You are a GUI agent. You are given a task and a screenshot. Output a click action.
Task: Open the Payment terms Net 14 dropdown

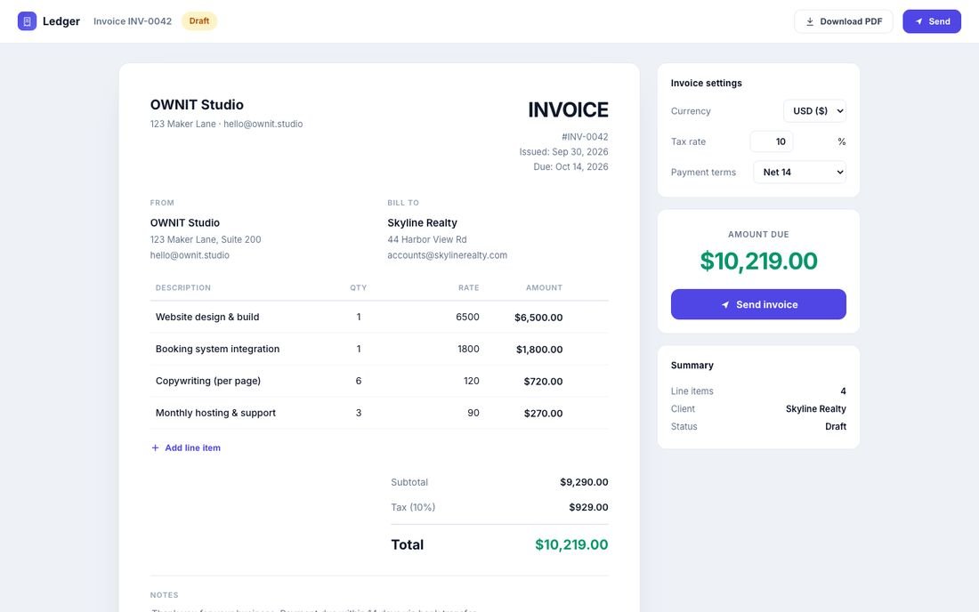coord(800,173)
